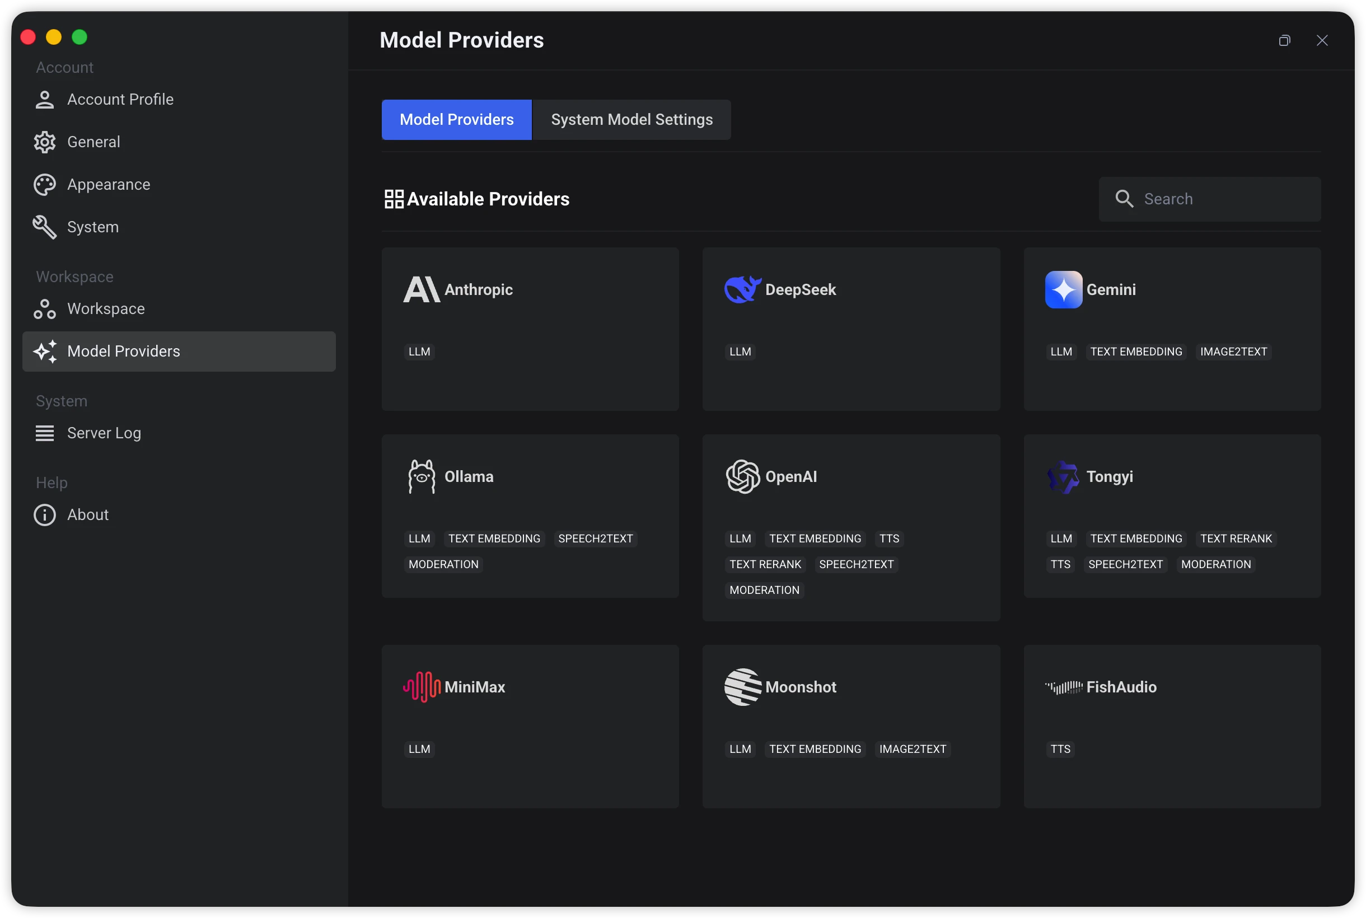Click the Appearance palette icon
Viewport: 1366px width, 918px height.
[x=44, y=185]
